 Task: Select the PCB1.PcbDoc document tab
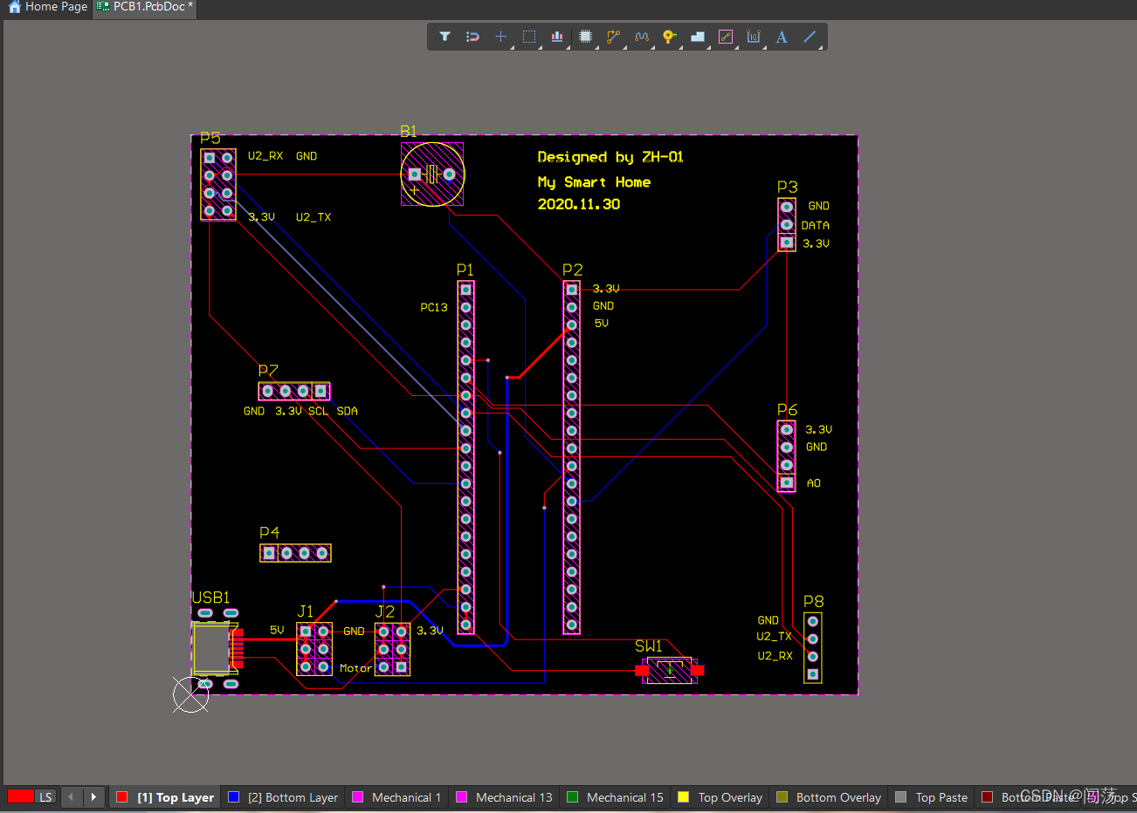(x=144, y=7)
